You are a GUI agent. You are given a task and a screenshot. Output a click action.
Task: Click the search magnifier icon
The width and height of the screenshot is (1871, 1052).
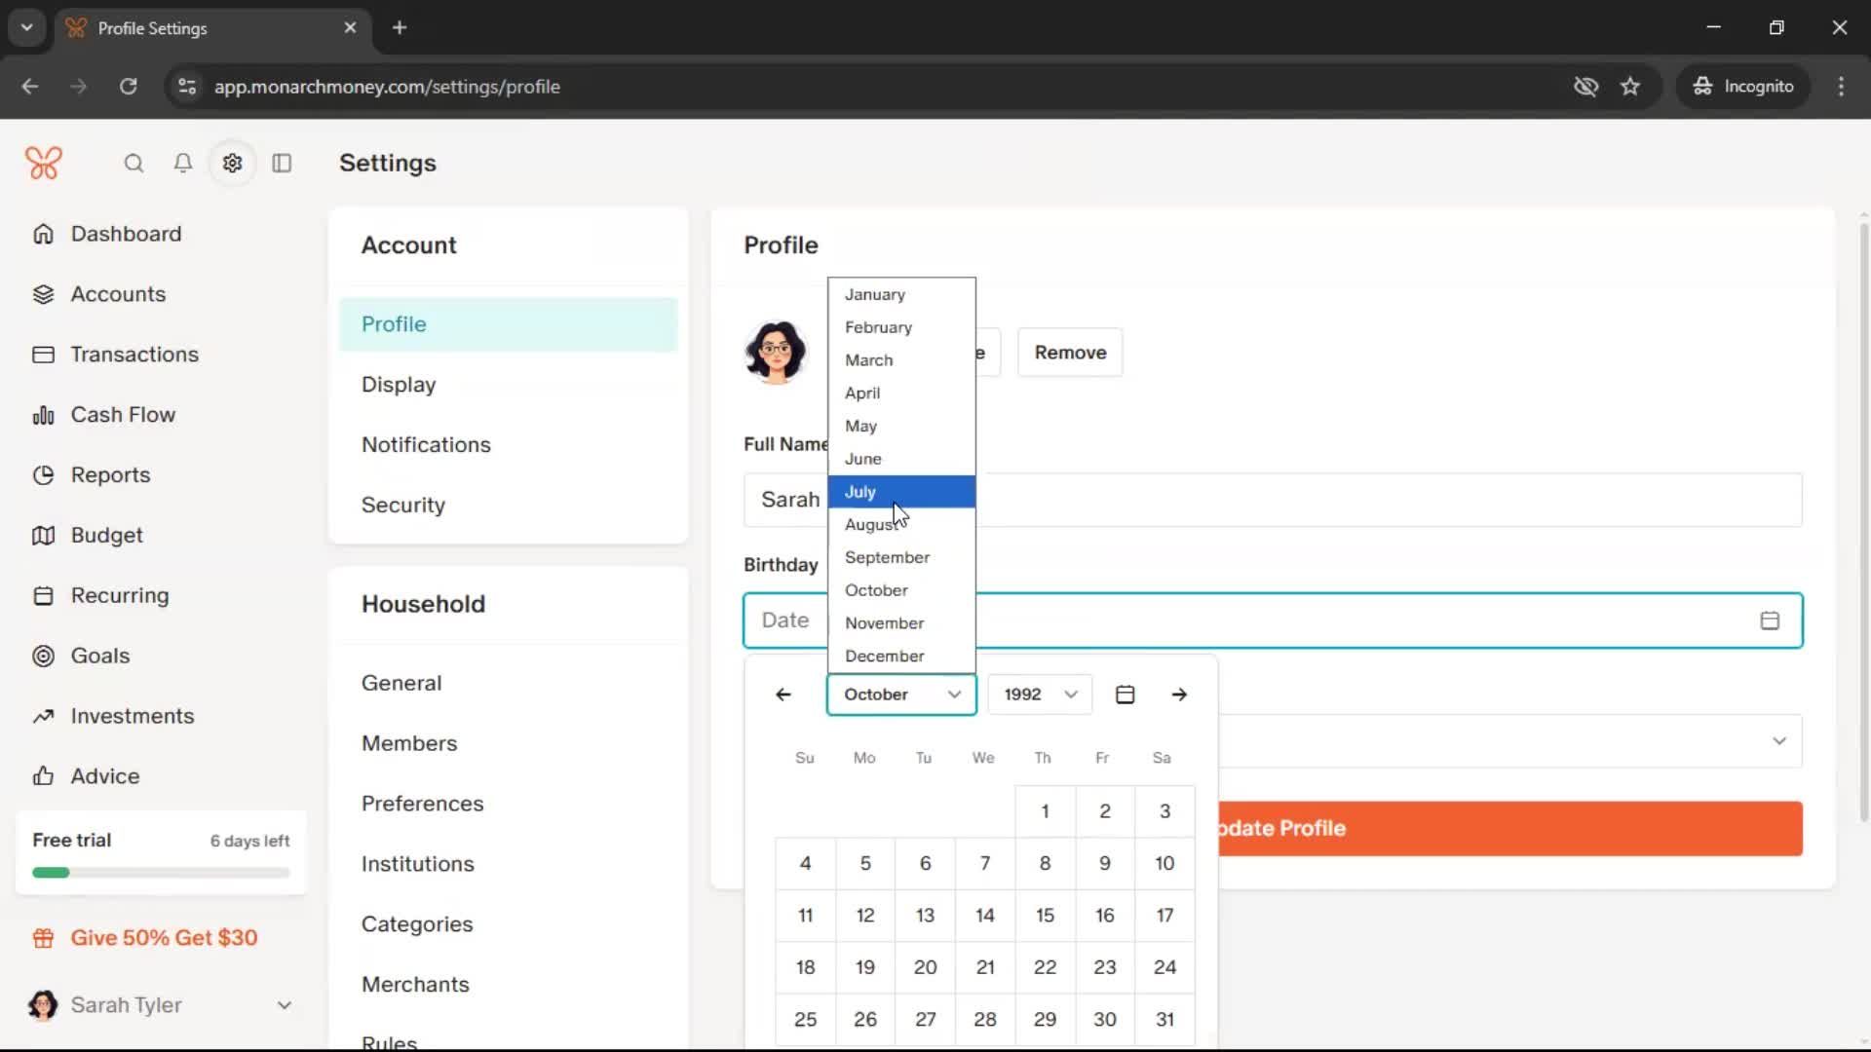tap(134, 164)
